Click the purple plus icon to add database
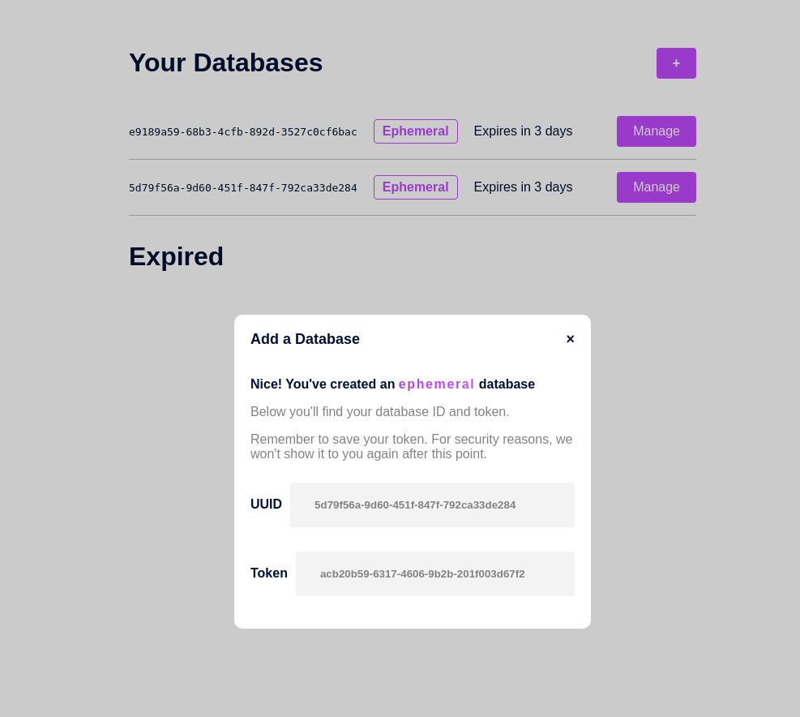Viewport: 800px width, 717px height. 676,63
